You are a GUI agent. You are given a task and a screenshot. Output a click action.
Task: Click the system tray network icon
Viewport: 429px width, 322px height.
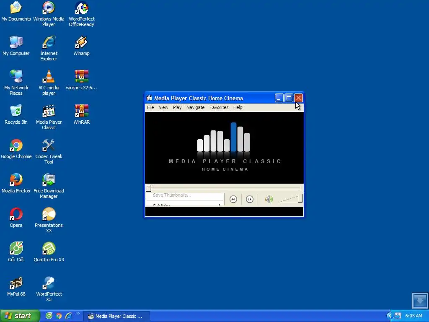(x=398, y=316)
